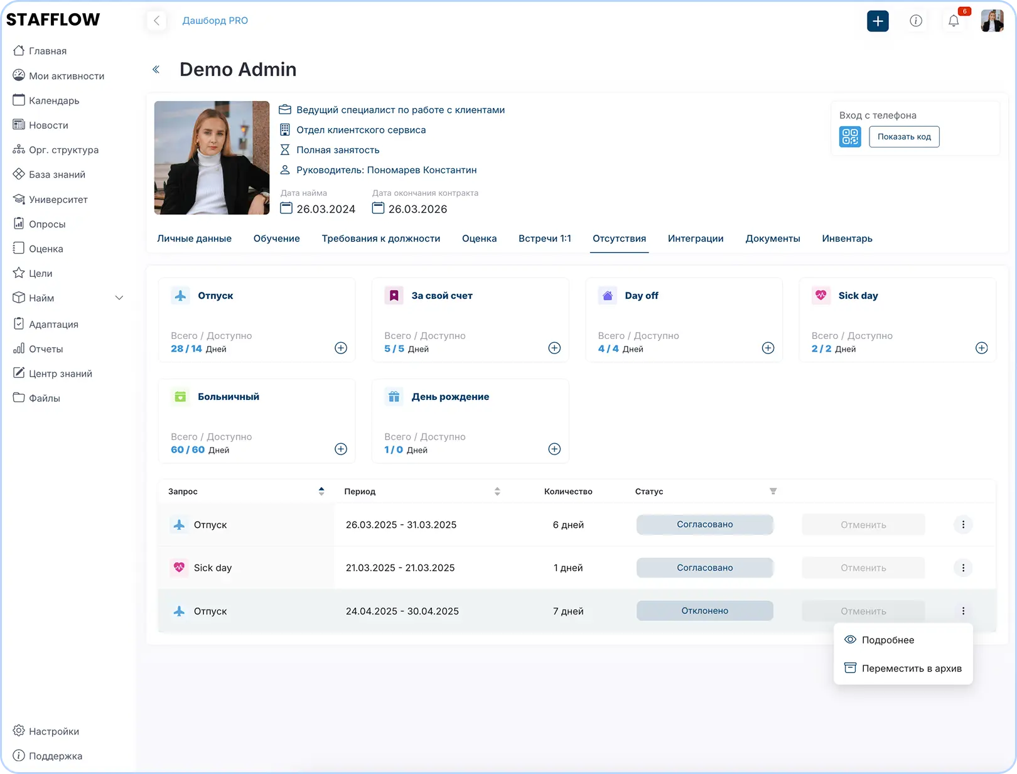Screen dimensions: 1017x774
Task: Click the STAFFLOW logo
Action: coord(53,19)
